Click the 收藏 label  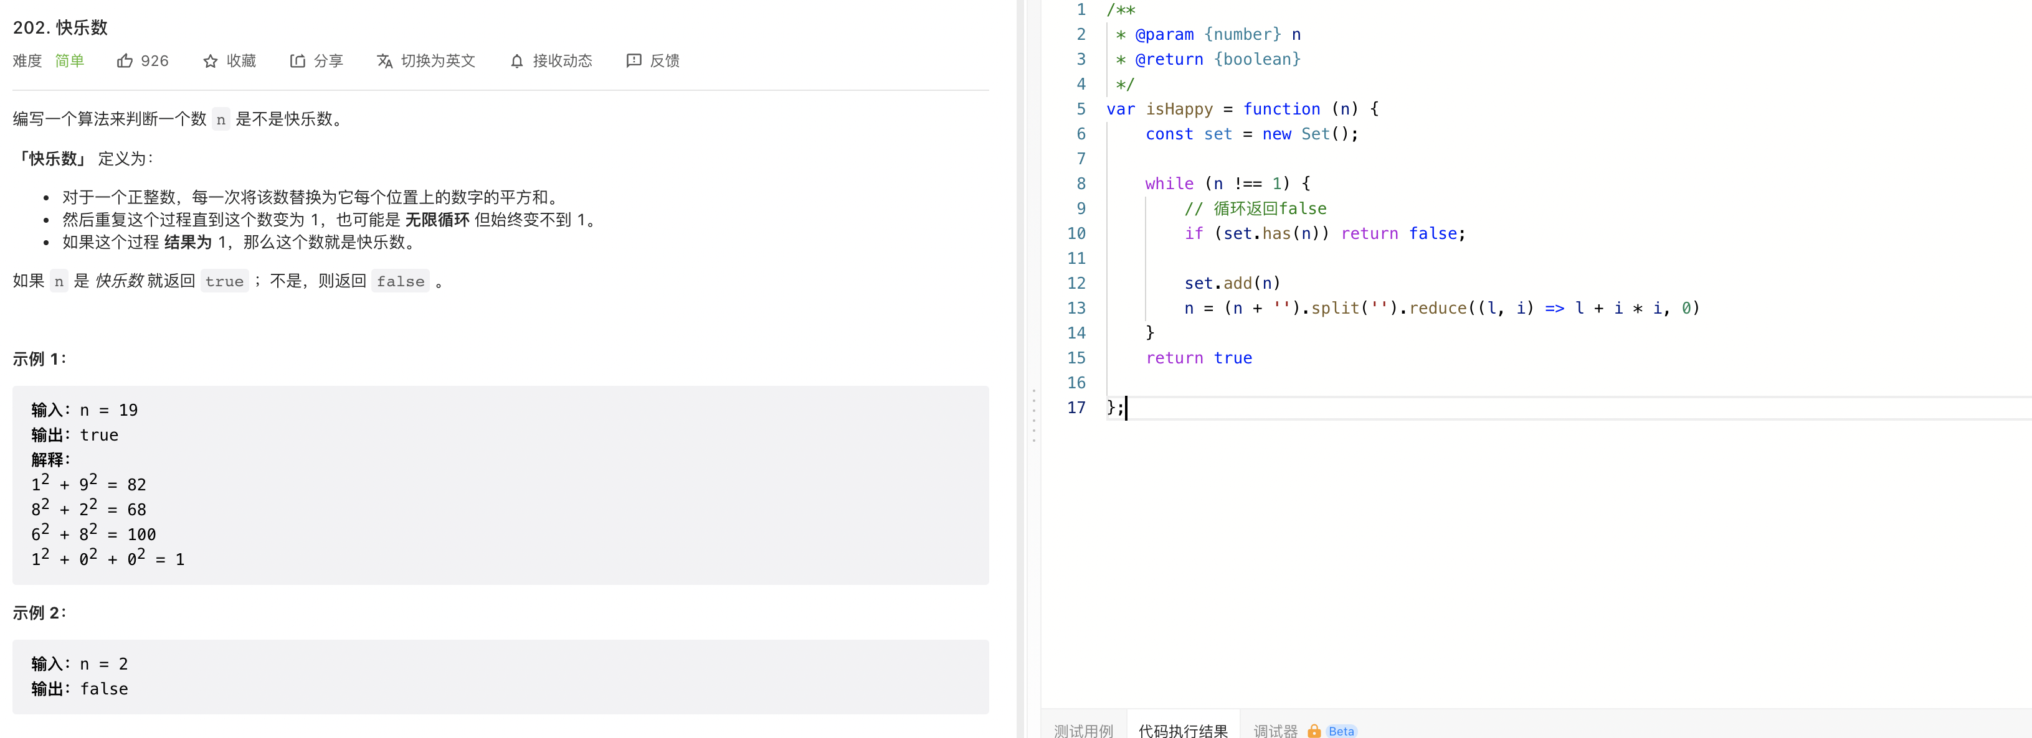click(x=240, y=60)
